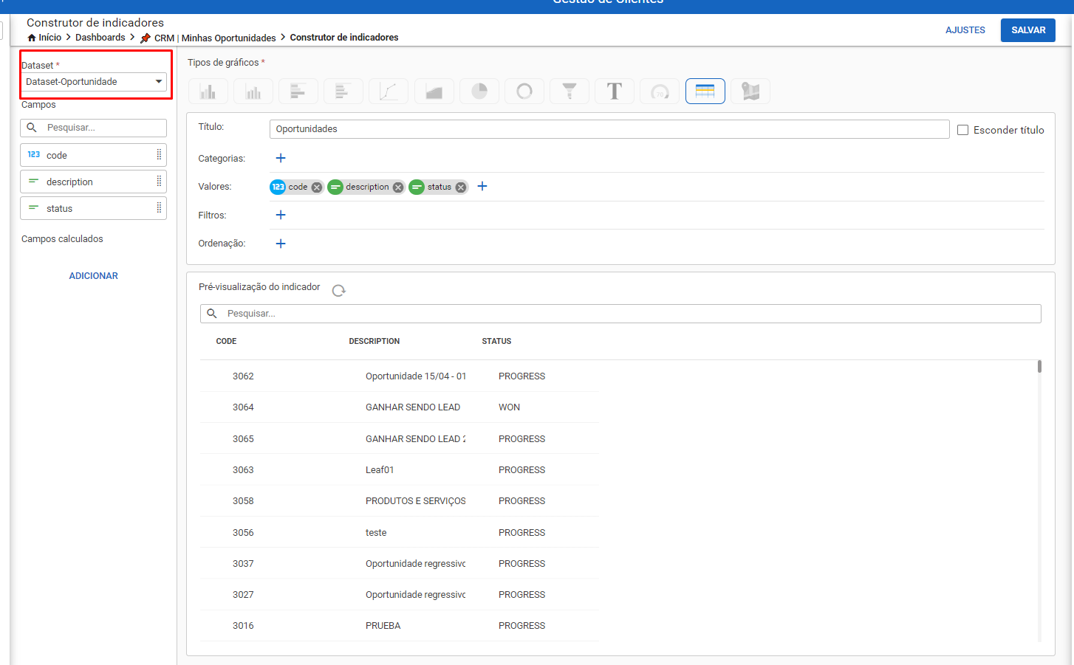
Task: Open the Dataset-Oportunidade dropdown
Action: [x=94, y=82]
